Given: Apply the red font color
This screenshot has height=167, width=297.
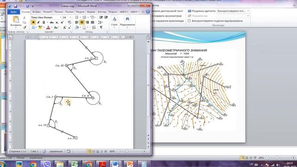Looking at the screenshot, I should [x=48, y=28].
